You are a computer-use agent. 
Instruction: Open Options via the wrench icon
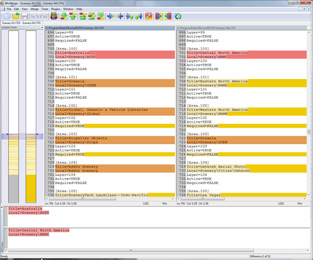coord(149,16)
